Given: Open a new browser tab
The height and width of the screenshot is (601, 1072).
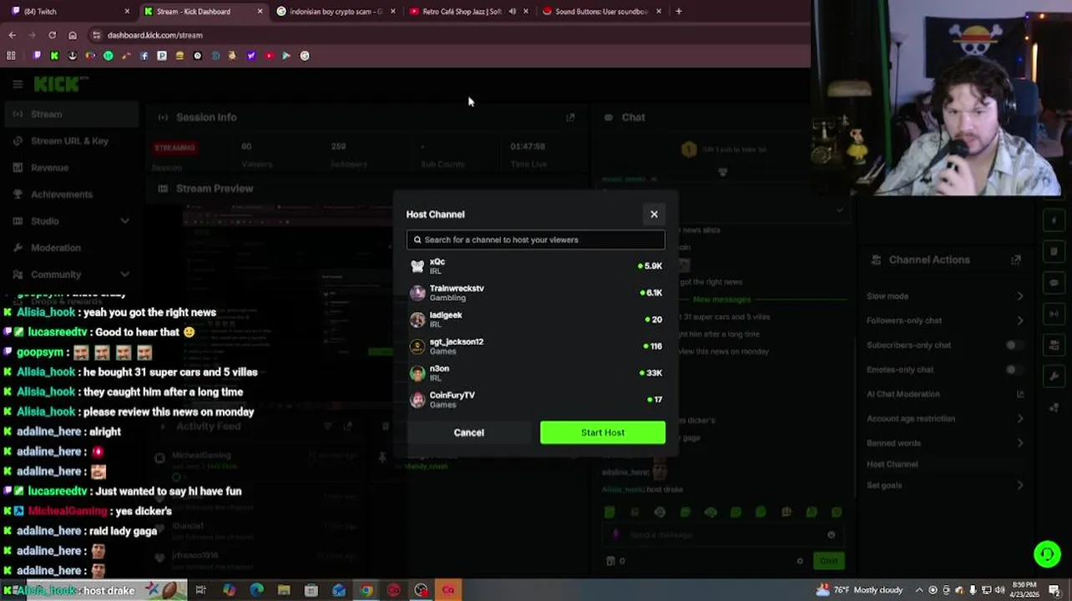Looking at the screenshot, I should point(679,12).
